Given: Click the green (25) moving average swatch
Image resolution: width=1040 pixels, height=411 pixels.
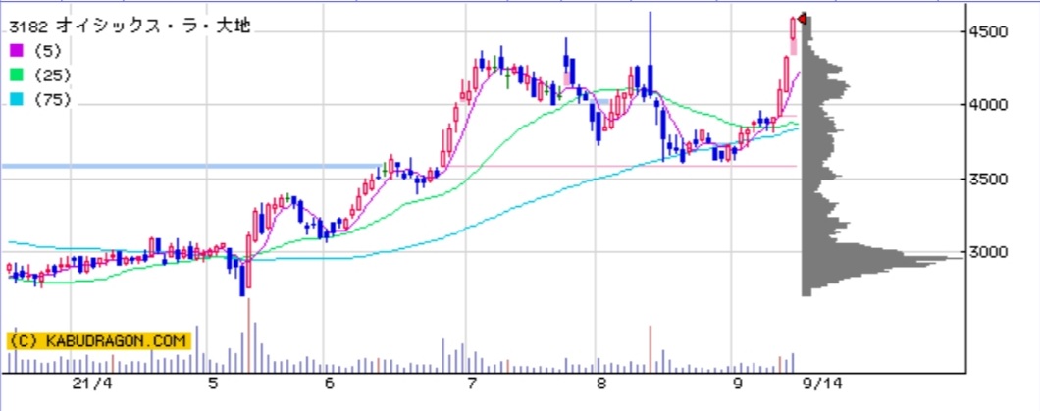Looking at the screenshot, I should point(16,75).
